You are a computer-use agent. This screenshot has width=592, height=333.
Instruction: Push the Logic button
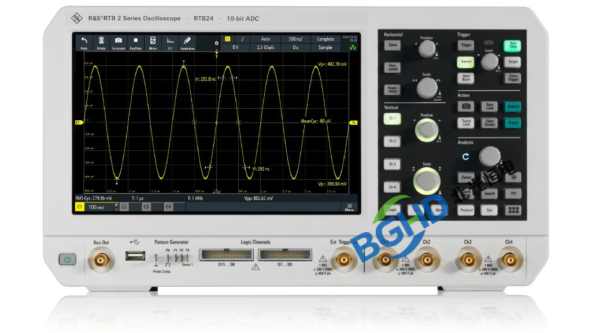[393, 210]
